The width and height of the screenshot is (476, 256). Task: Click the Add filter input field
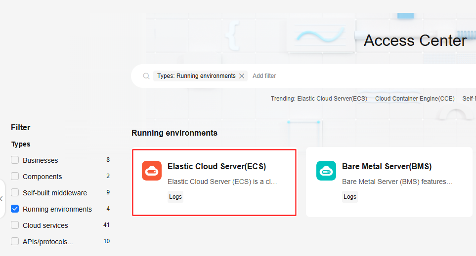pos(264,76)
